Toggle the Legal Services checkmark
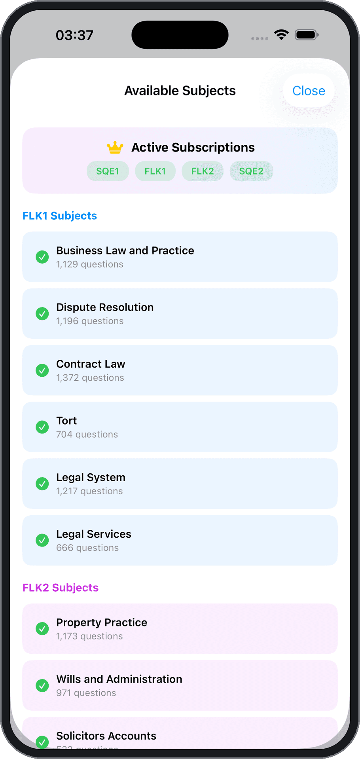The image size is (360, 759). [42, 540]
